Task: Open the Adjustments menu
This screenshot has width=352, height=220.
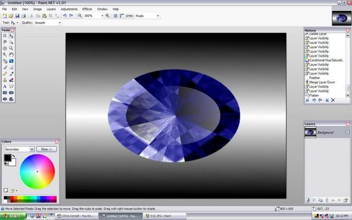Action: tap(69, 9)
